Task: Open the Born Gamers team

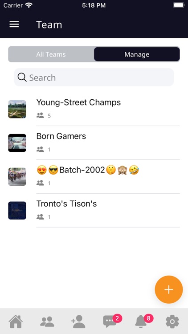Action: click(x=94, y=143)
